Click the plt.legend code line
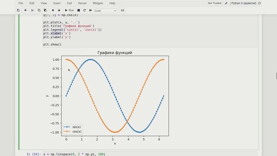The image size is (277, 156). click(x=72, y=30)
